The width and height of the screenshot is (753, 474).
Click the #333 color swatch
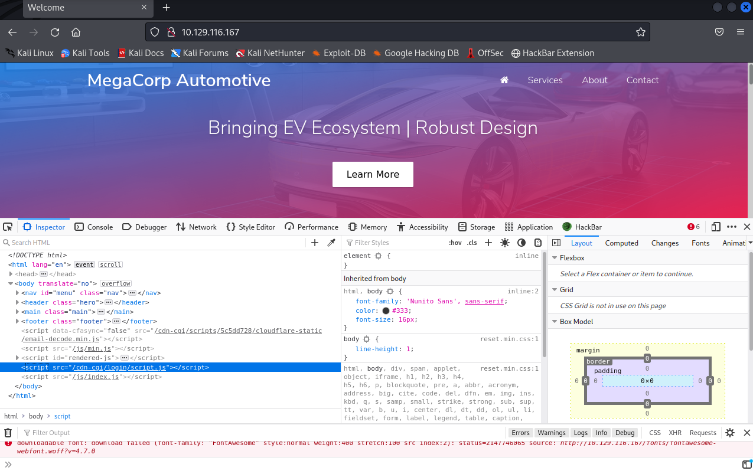pyautogui.click(x=386, y=310)
